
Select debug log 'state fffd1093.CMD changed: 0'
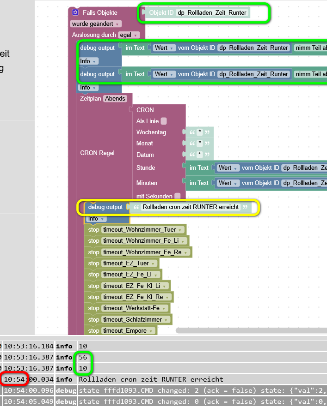tap(139, 402)
